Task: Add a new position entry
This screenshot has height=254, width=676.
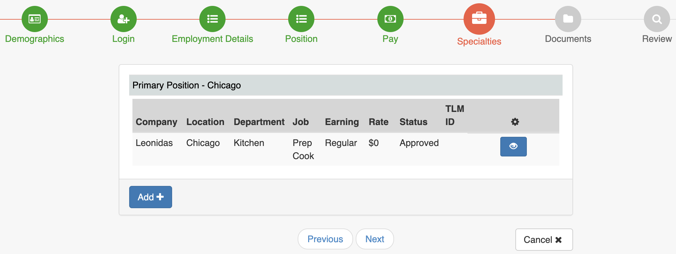Action: (150, 197)
